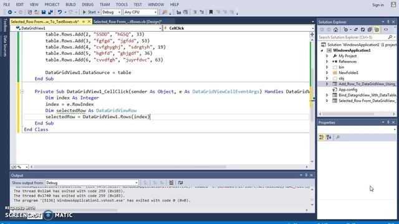This screenshot has width=399, height=224.
Task: Open the EDIT menu
Action: pos(19,4)
